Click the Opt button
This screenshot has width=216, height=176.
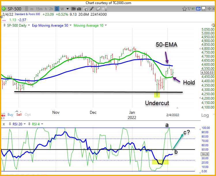28,115
